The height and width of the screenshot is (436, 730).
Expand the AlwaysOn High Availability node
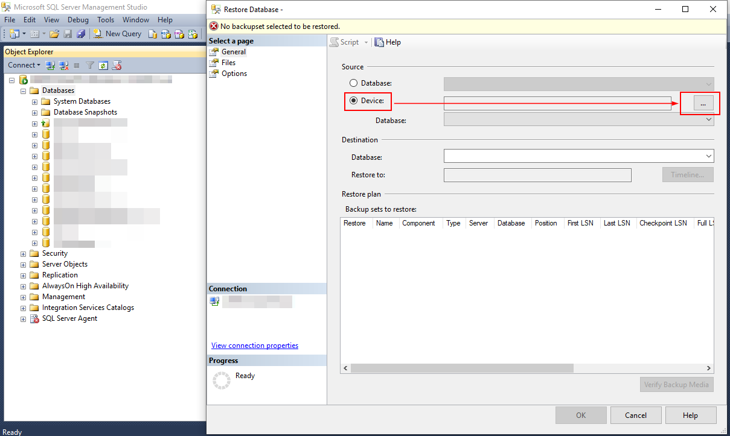[24, 286]
